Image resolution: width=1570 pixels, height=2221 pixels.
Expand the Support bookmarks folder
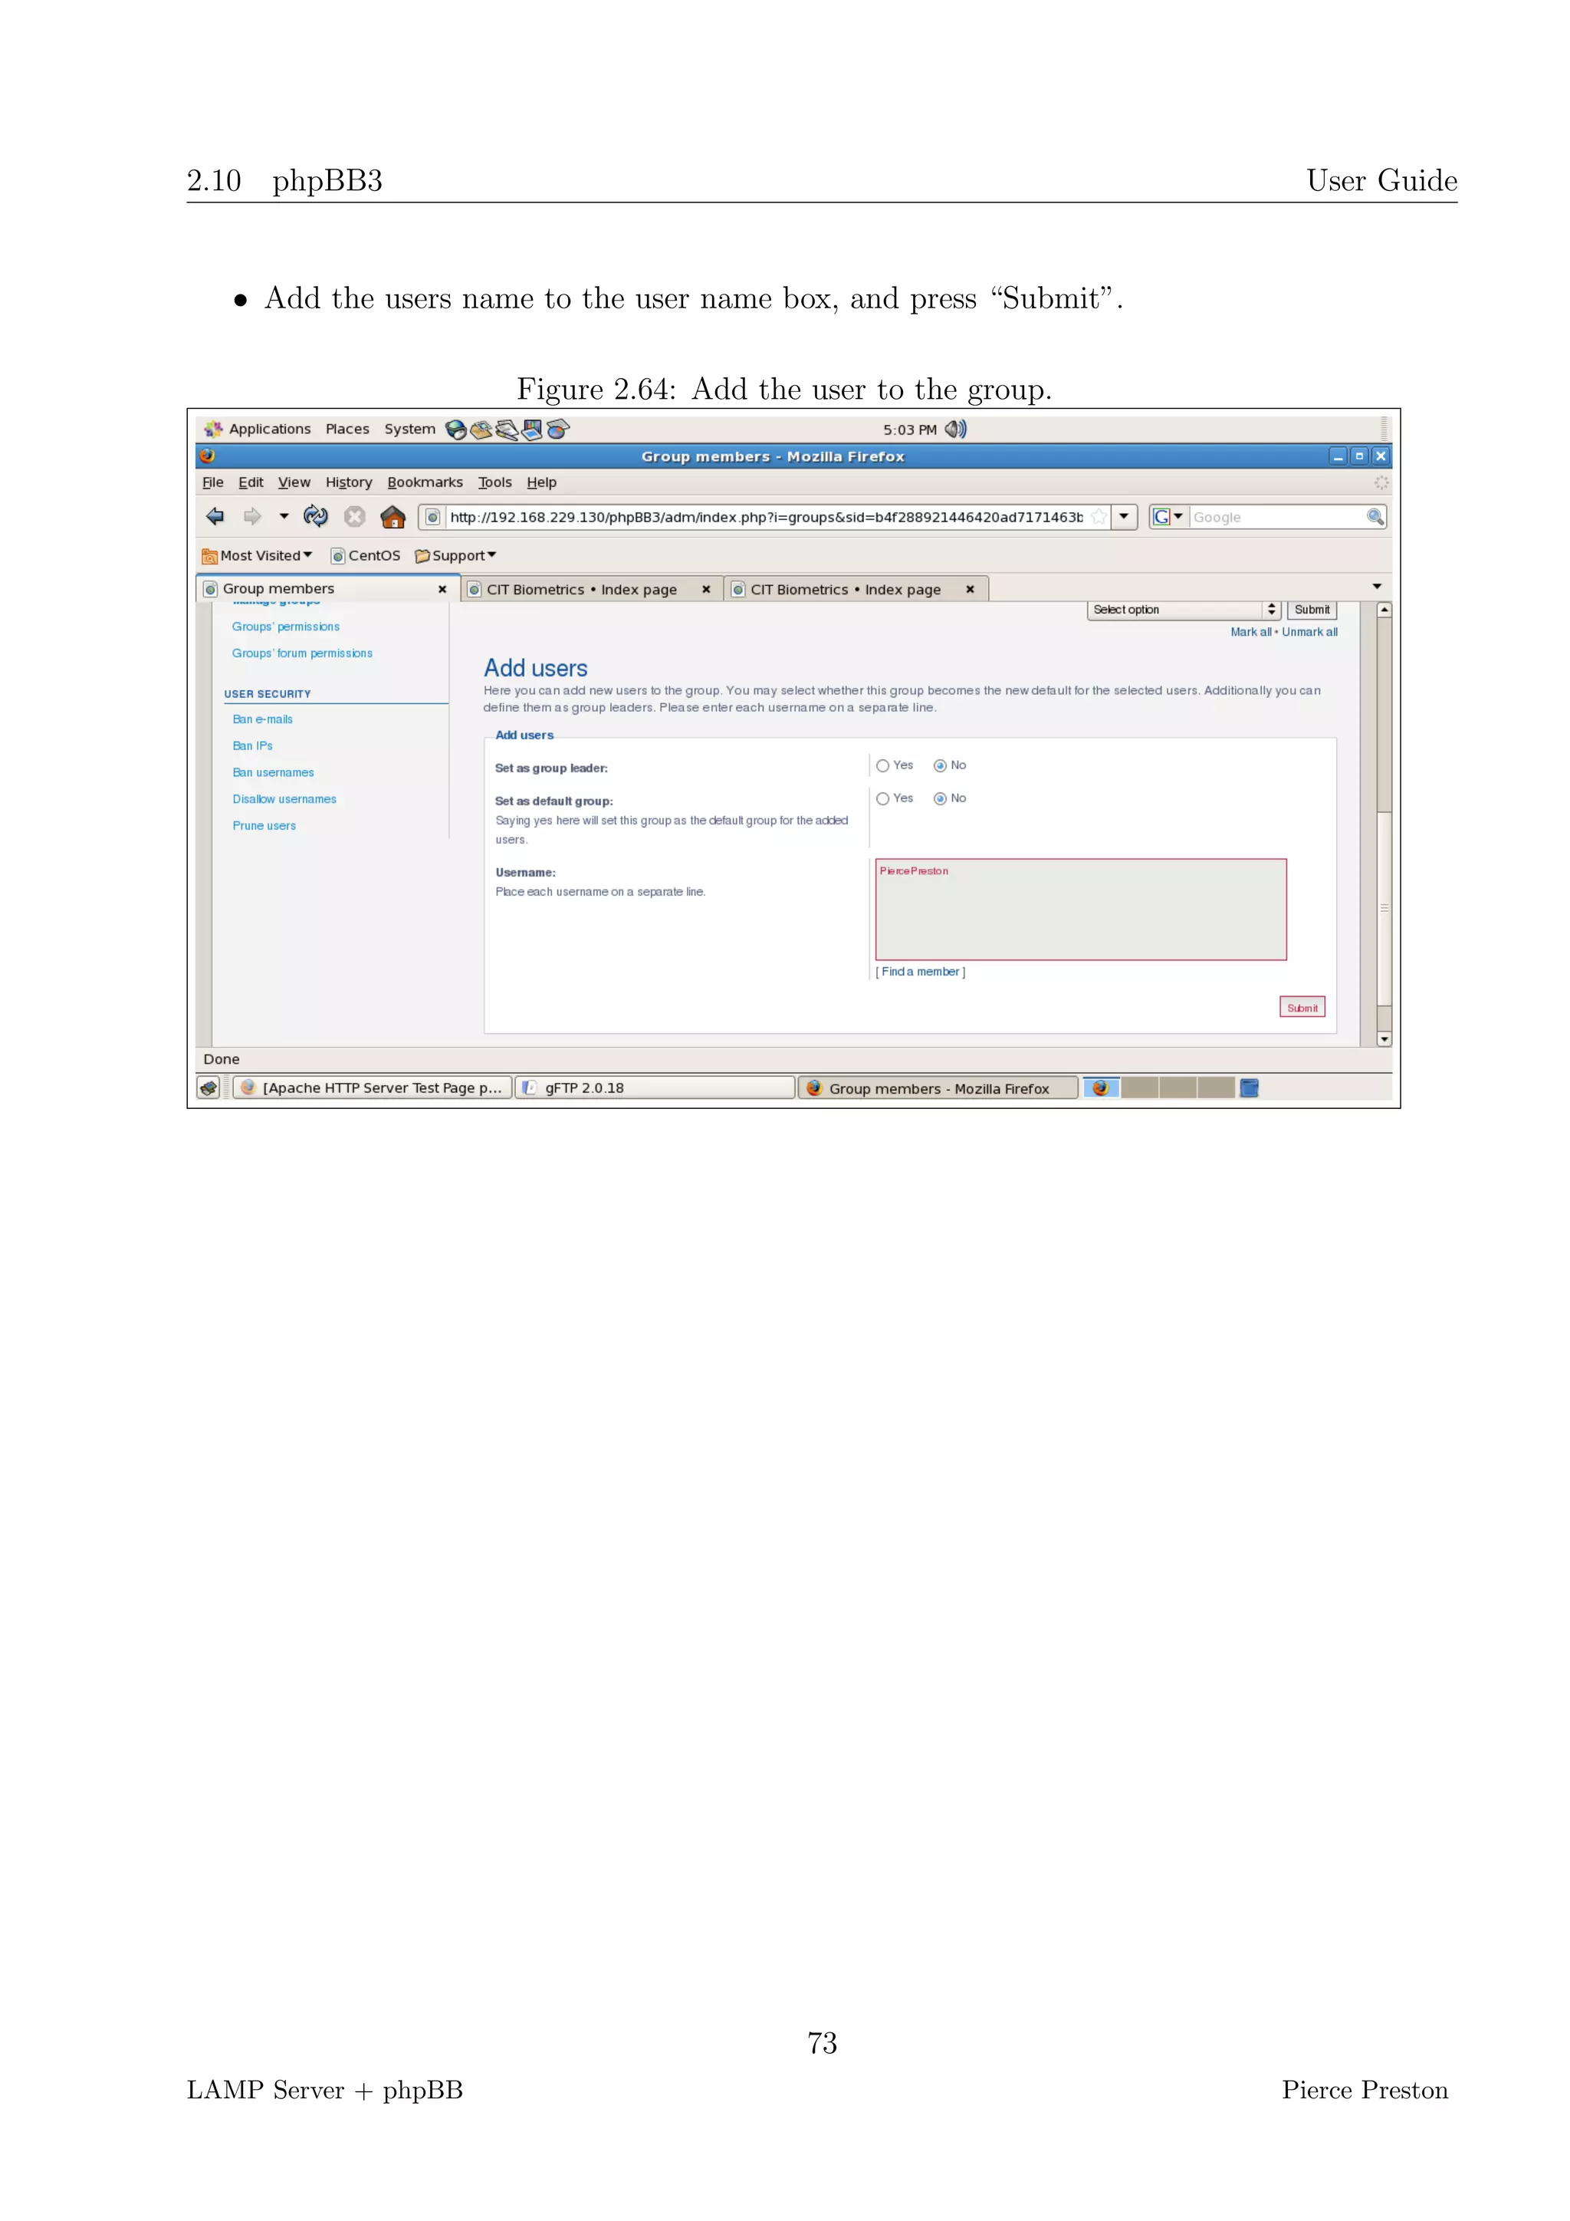[x=455, y=555]
